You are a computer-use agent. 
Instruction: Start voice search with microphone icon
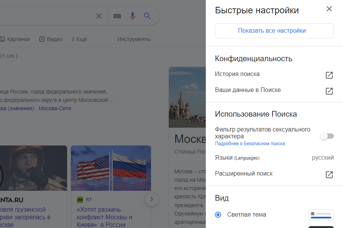point(132,16)
